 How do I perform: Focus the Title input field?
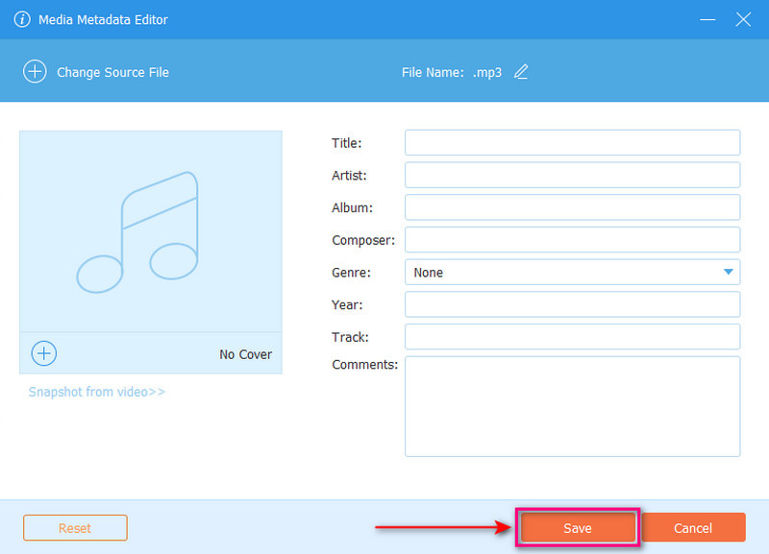pos(572,143)
